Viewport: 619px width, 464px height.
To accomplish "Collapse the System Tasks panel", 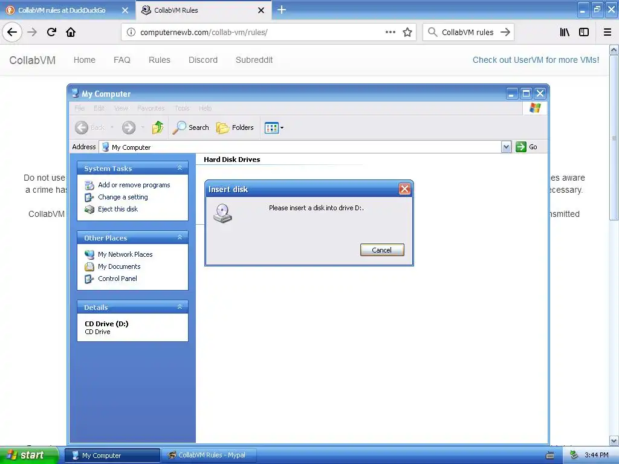I will [180, 168].
